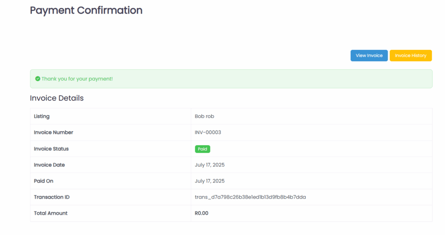This screenshot has height=235, width=445.
Task: Select the R0.00 total amount
Action: click(x=202, y=213)
